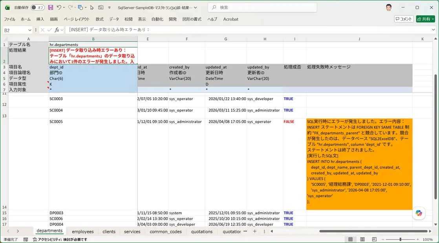Open the File menu
This screenshot has height=243, width=439.
pos(9,19)
